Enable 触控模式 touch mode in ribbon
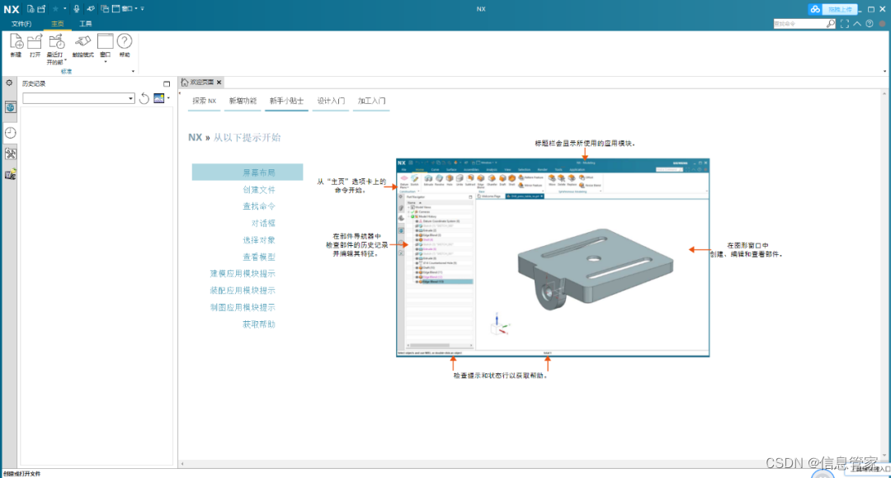Image resolution: width=891 pixels, height=478 pixels. (83, 45)
